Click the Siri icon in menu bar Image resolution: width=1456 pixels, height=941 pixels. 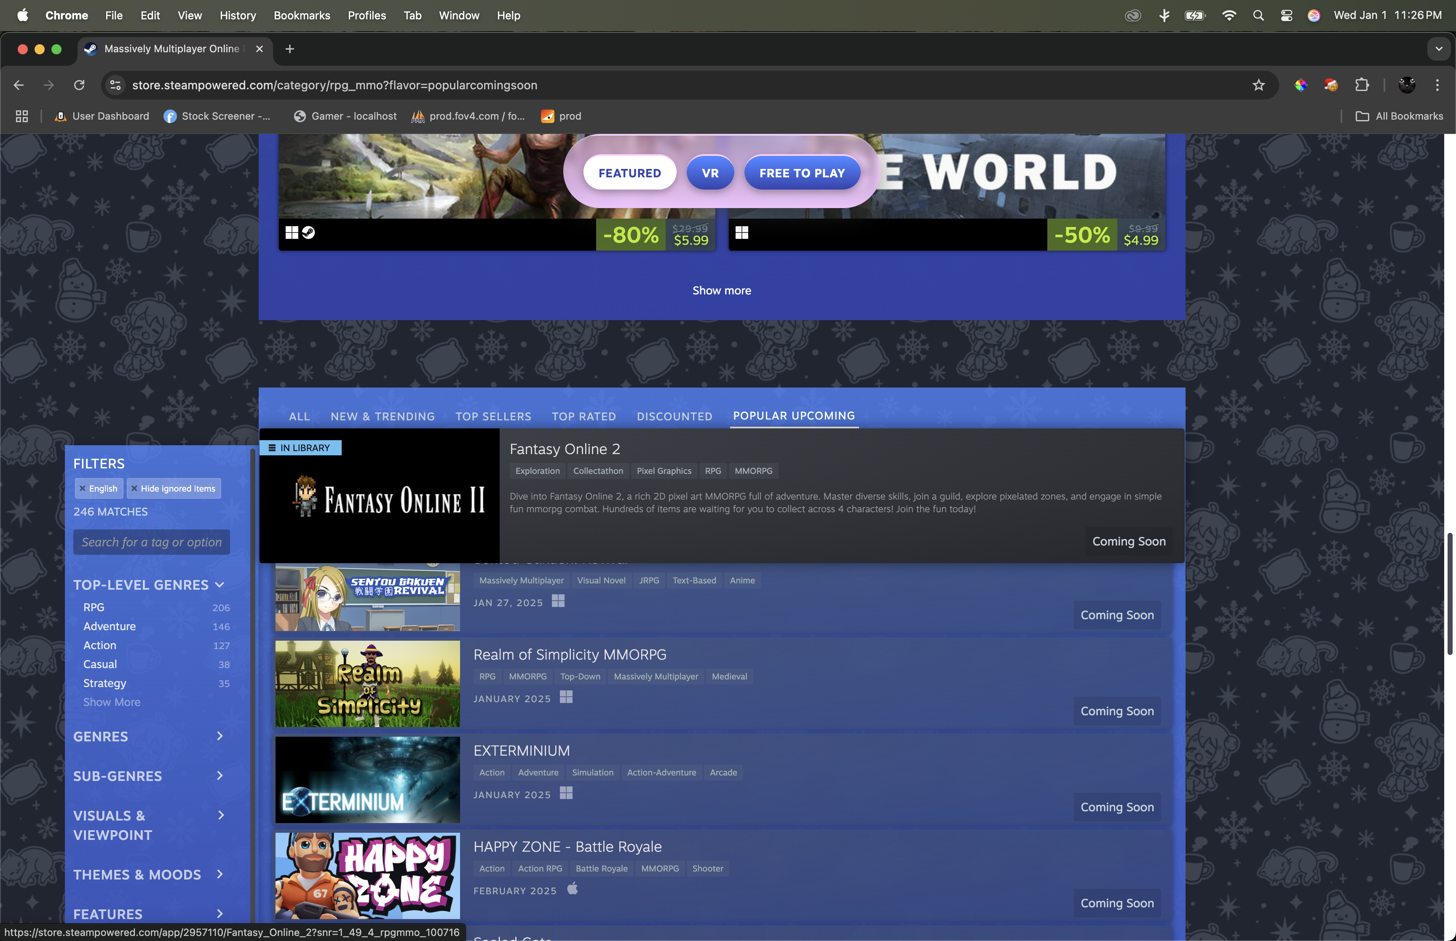(1314, 15)
